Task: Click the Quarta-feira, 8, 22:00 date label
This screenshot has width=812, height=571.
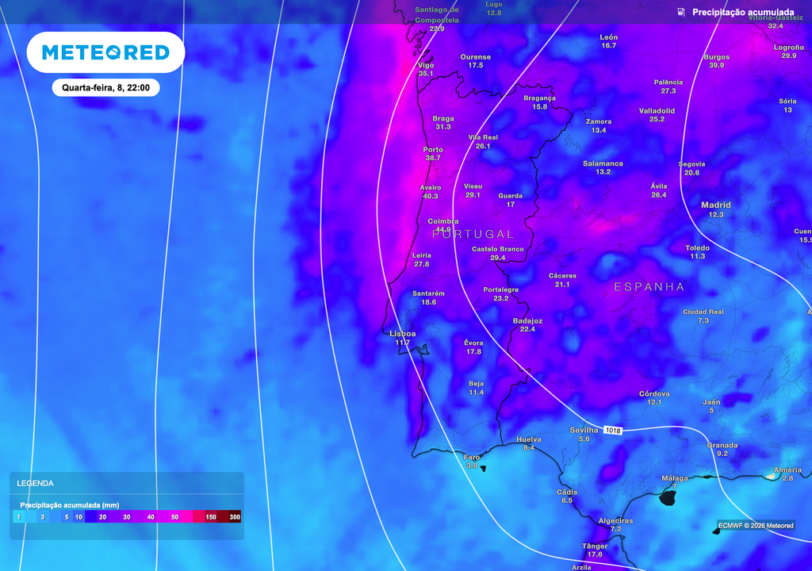Action: pos(105,88)
